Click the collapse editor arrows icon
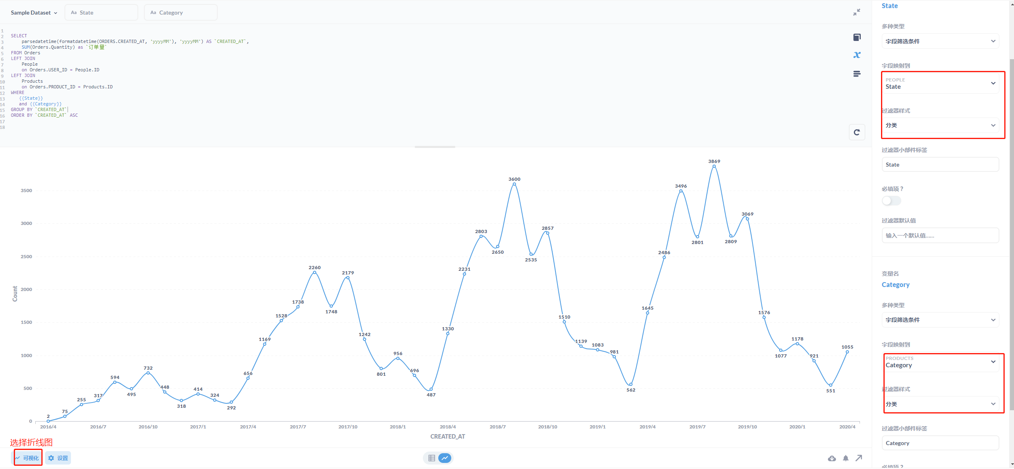 coord(856,13)
